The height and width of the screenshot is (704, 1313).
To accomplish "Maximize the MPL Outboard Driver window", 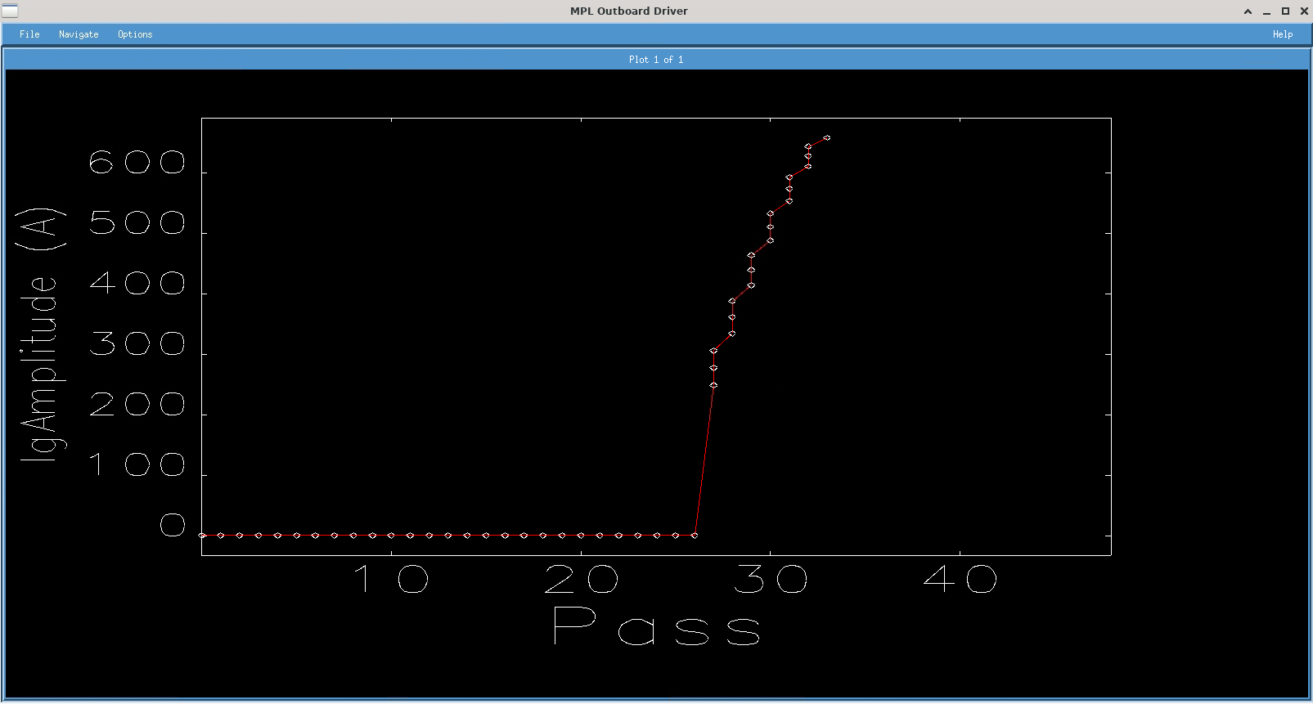I will (x=1285, y=11).
